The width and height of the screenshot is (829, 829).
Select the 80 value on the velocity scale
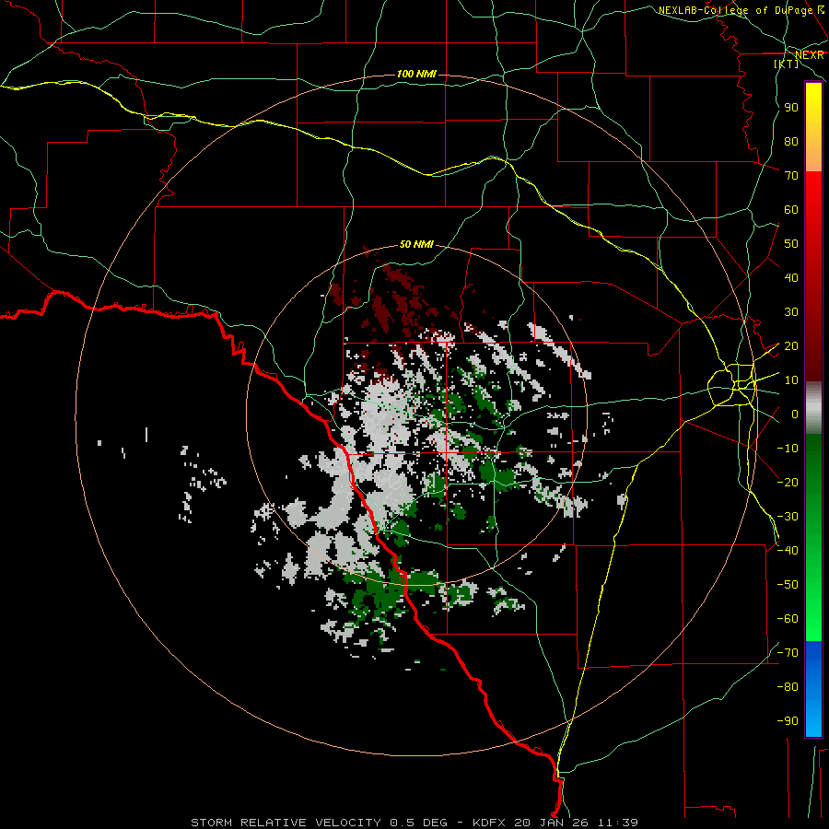[x=791, y=141]
